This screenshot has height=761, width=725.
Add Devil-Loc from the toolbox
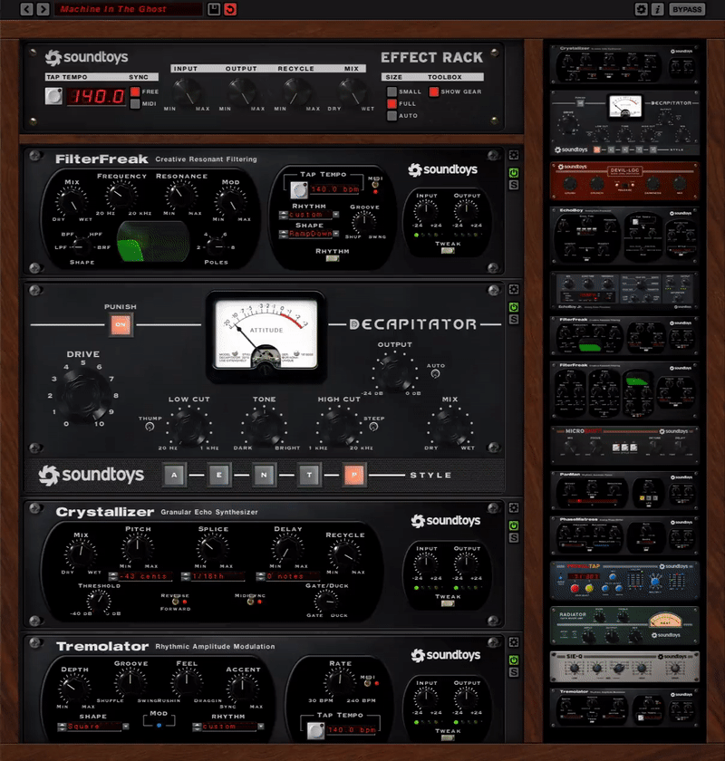click(x=624, y=180)
